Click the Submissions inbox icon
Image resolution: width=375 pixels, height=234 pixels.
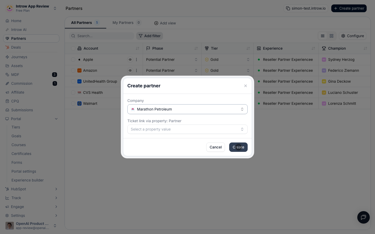pyautogui.click(x=7, y=110)
